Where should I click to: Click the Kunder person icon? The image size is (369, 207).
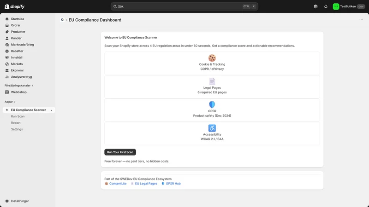pos(7,38)
